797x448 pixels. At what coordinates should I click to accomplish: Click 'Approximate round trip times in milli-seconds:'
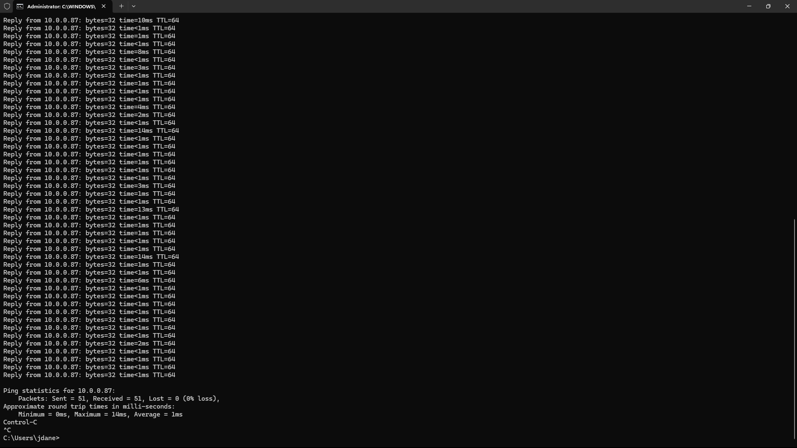coord(89,407)
